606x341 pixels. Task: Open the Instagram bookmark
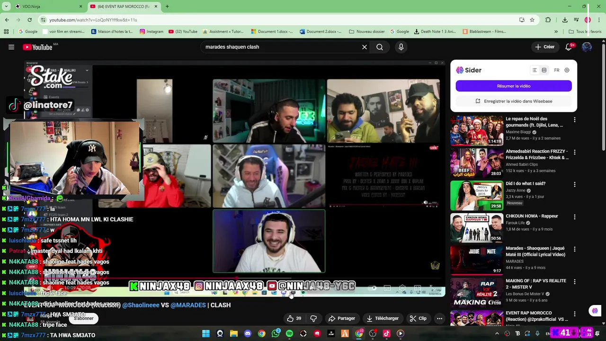[151, 32]
